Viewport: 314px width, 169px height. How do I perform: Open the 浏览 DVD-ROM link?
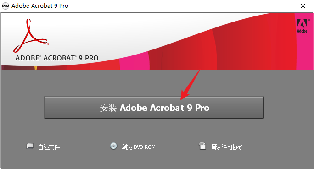tap(138, 147)
